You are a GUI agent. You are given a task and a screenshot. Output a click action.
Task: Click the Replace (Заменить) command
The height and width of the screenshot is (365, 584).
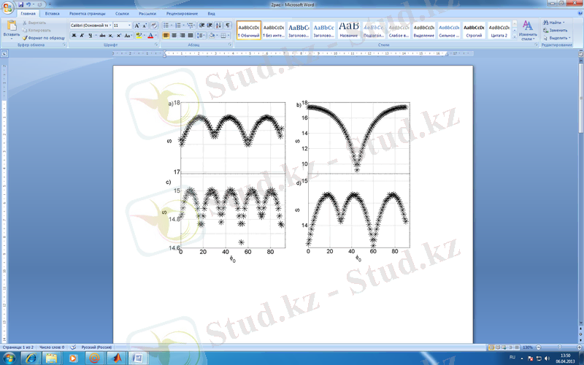pos(556,30)
